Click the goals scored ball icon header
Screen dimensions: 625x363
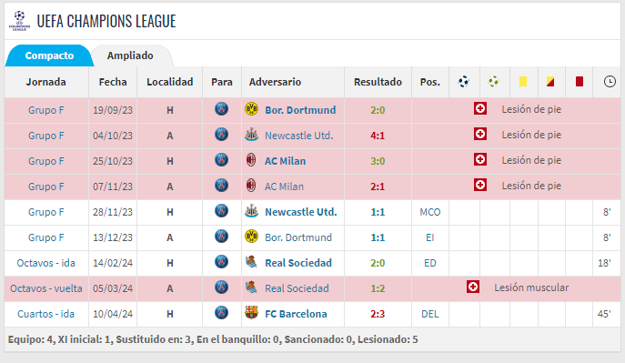(x=463, y=82)
